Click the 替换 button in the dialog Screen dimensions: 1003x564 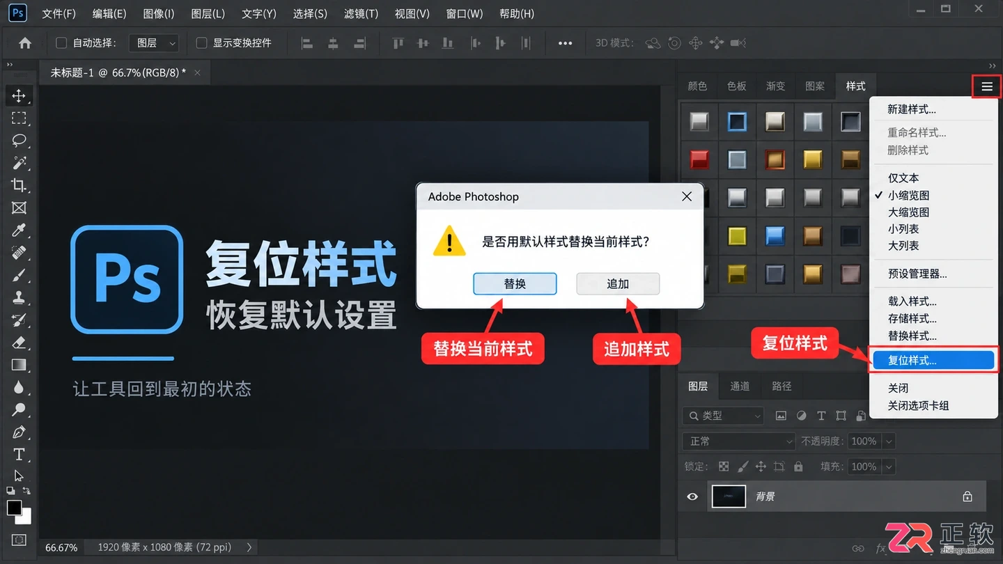[515, 284]
